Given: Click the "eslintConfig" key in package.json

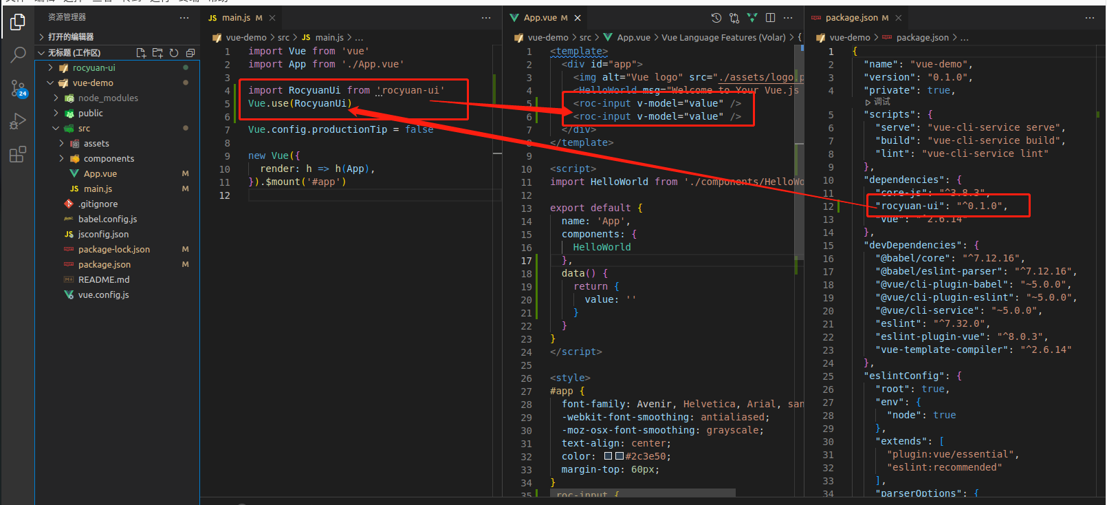Looking at the screenshot, I should [903, 376].
